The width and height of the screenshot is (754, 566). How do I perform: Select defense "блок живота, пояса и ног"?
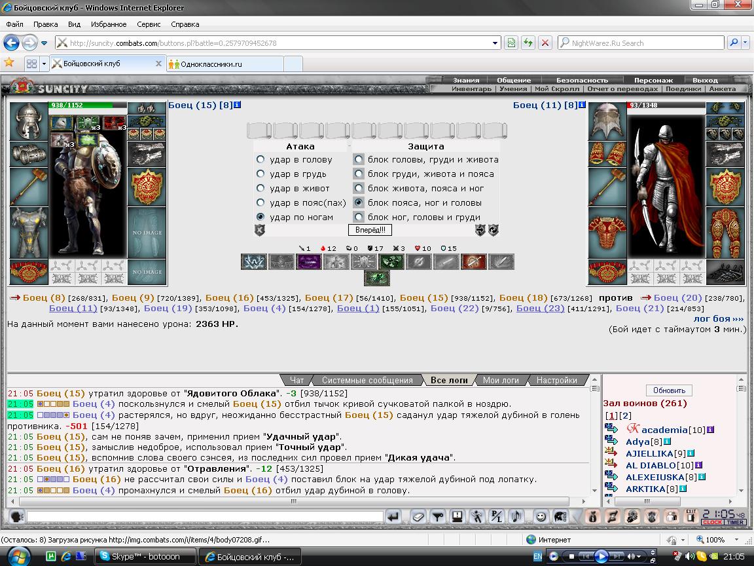359,188
